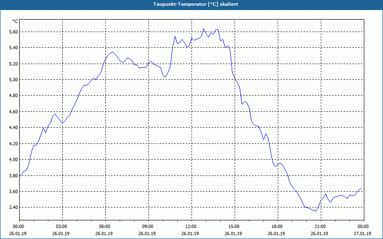Pick the '3,40' y-axis label
This screenshot has height=239, width=383.
pos(13,207)
